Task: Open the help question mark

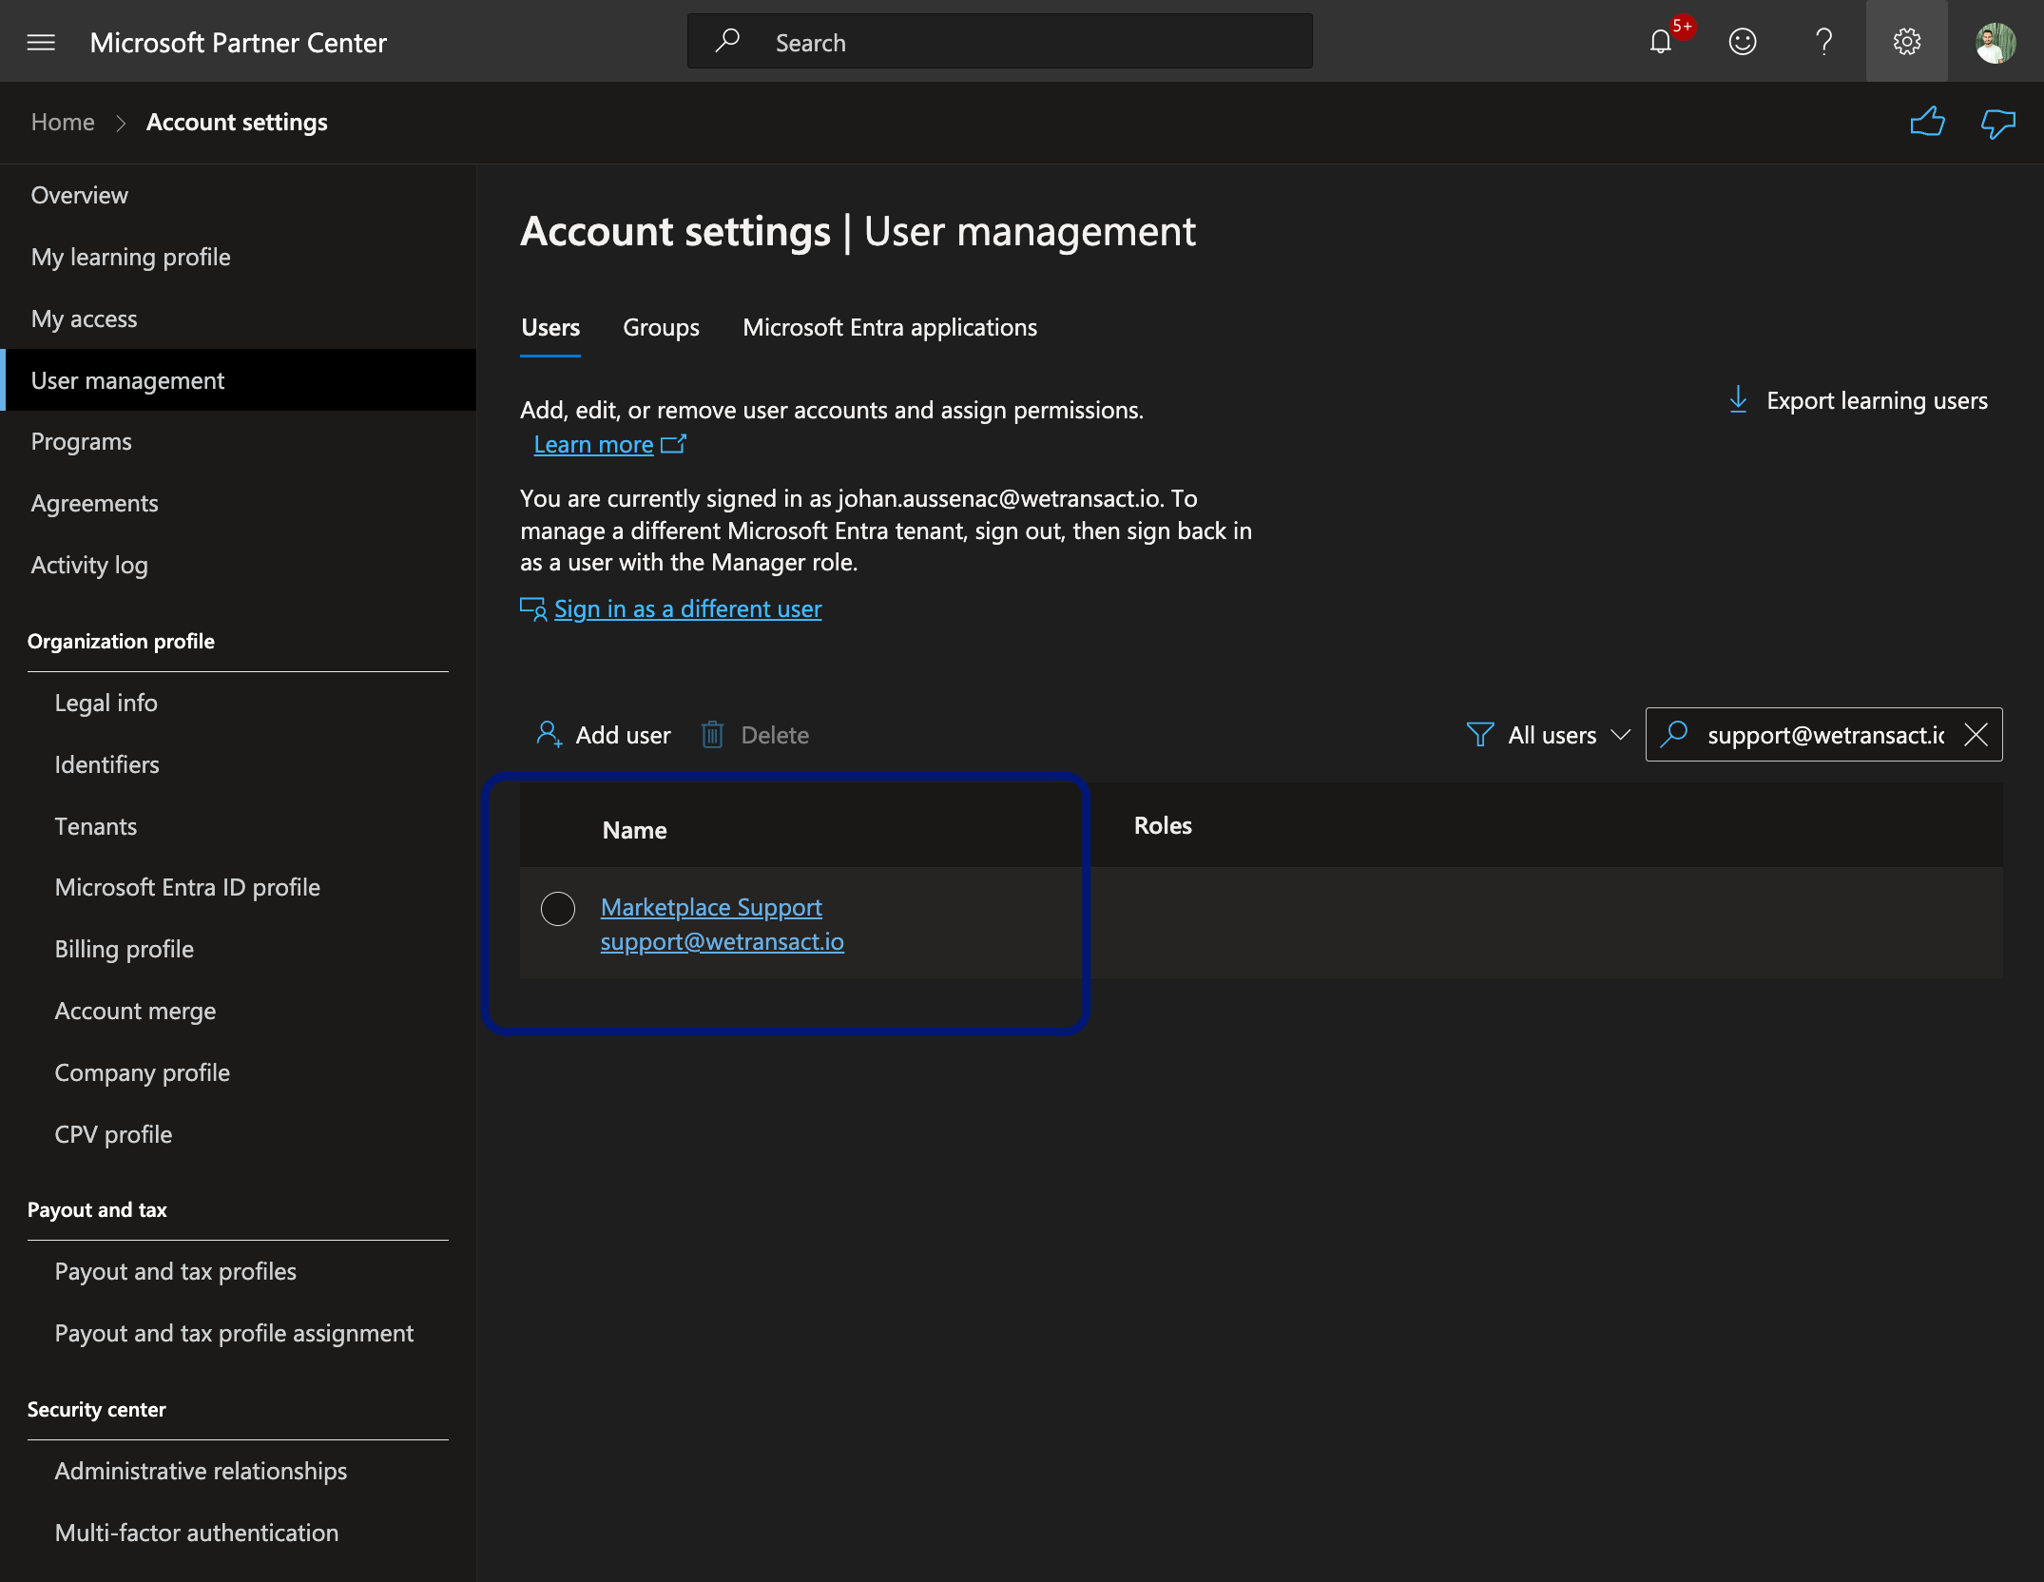Action: point(1823,42)
